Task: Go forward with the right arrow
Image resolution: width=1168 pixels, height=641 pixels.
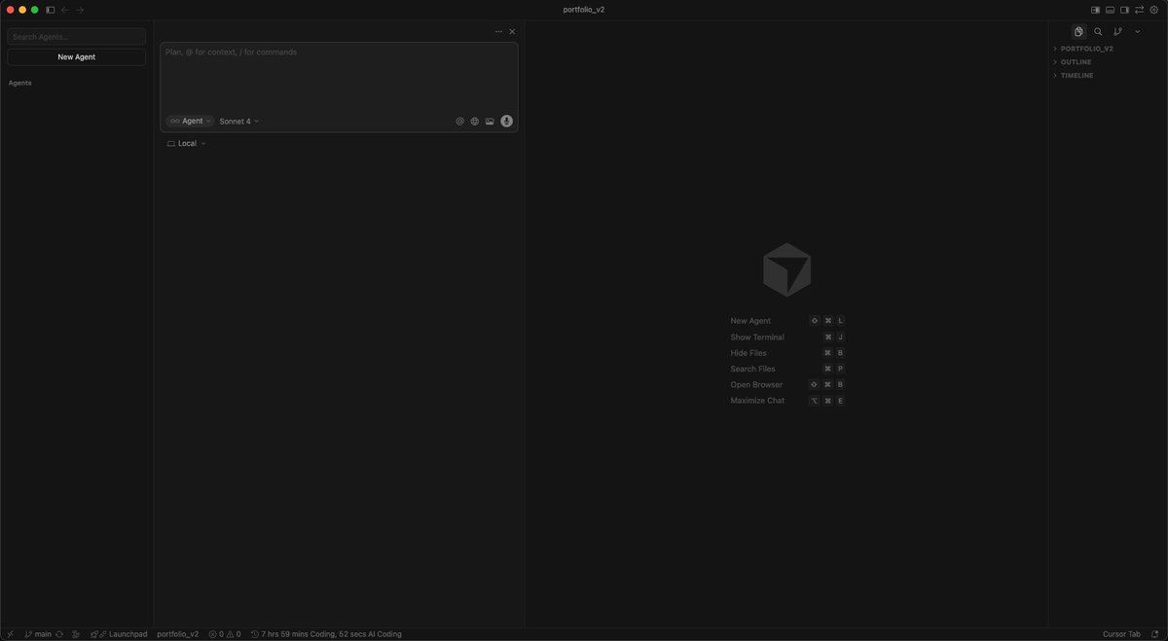Action: pyautogui.click(x=80, y=10)
